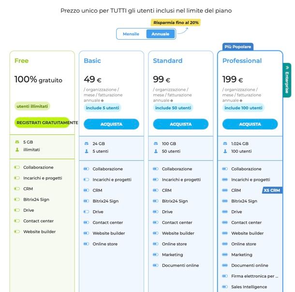This screenshot has width=295, height=292.
Task: Switch billing to Mensile
Action: coord(131,34)
